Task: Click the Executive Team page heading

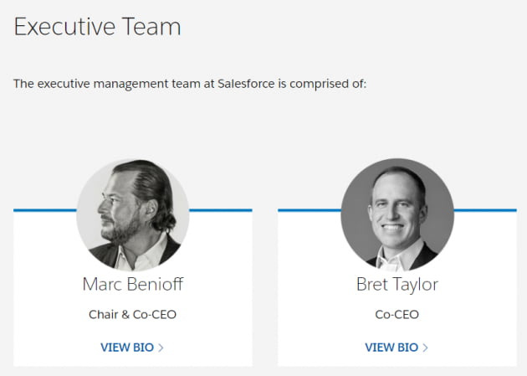Action: point(98,26)
